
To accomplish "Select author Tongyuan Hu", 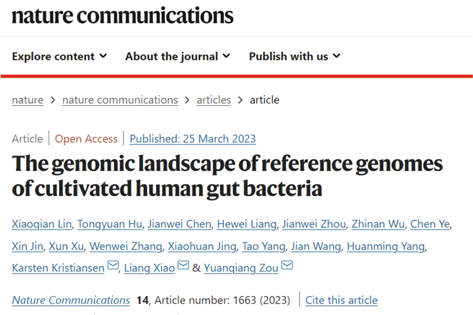I will [110, 224].
